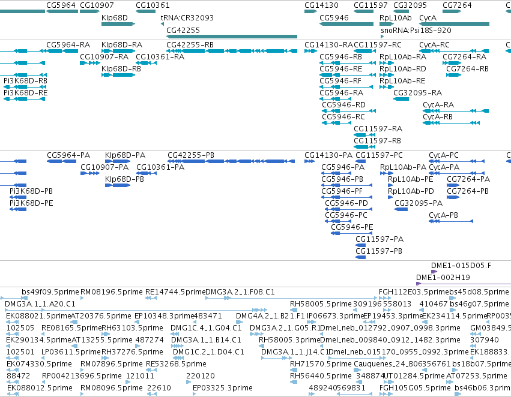Select the RpL10Ab-PE protein label
The image size is (511, 397).
pyautogui.click(x=411, y=179)
